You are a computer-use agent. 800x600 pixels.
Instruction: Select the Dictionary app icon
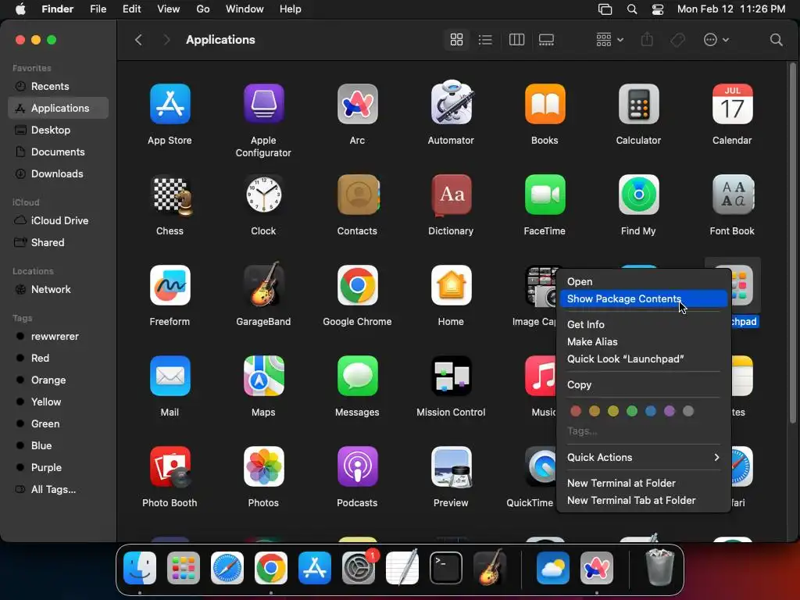(x=451, y=195)
